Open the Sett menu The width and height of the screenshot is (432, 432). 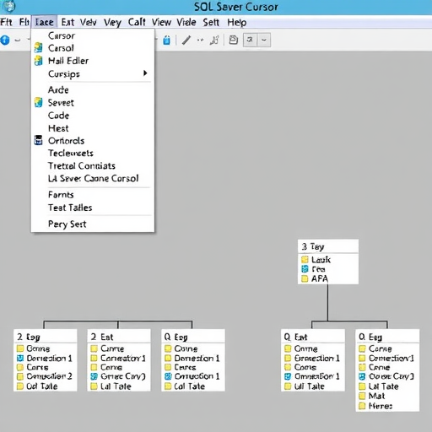click(x=211, y=22)
